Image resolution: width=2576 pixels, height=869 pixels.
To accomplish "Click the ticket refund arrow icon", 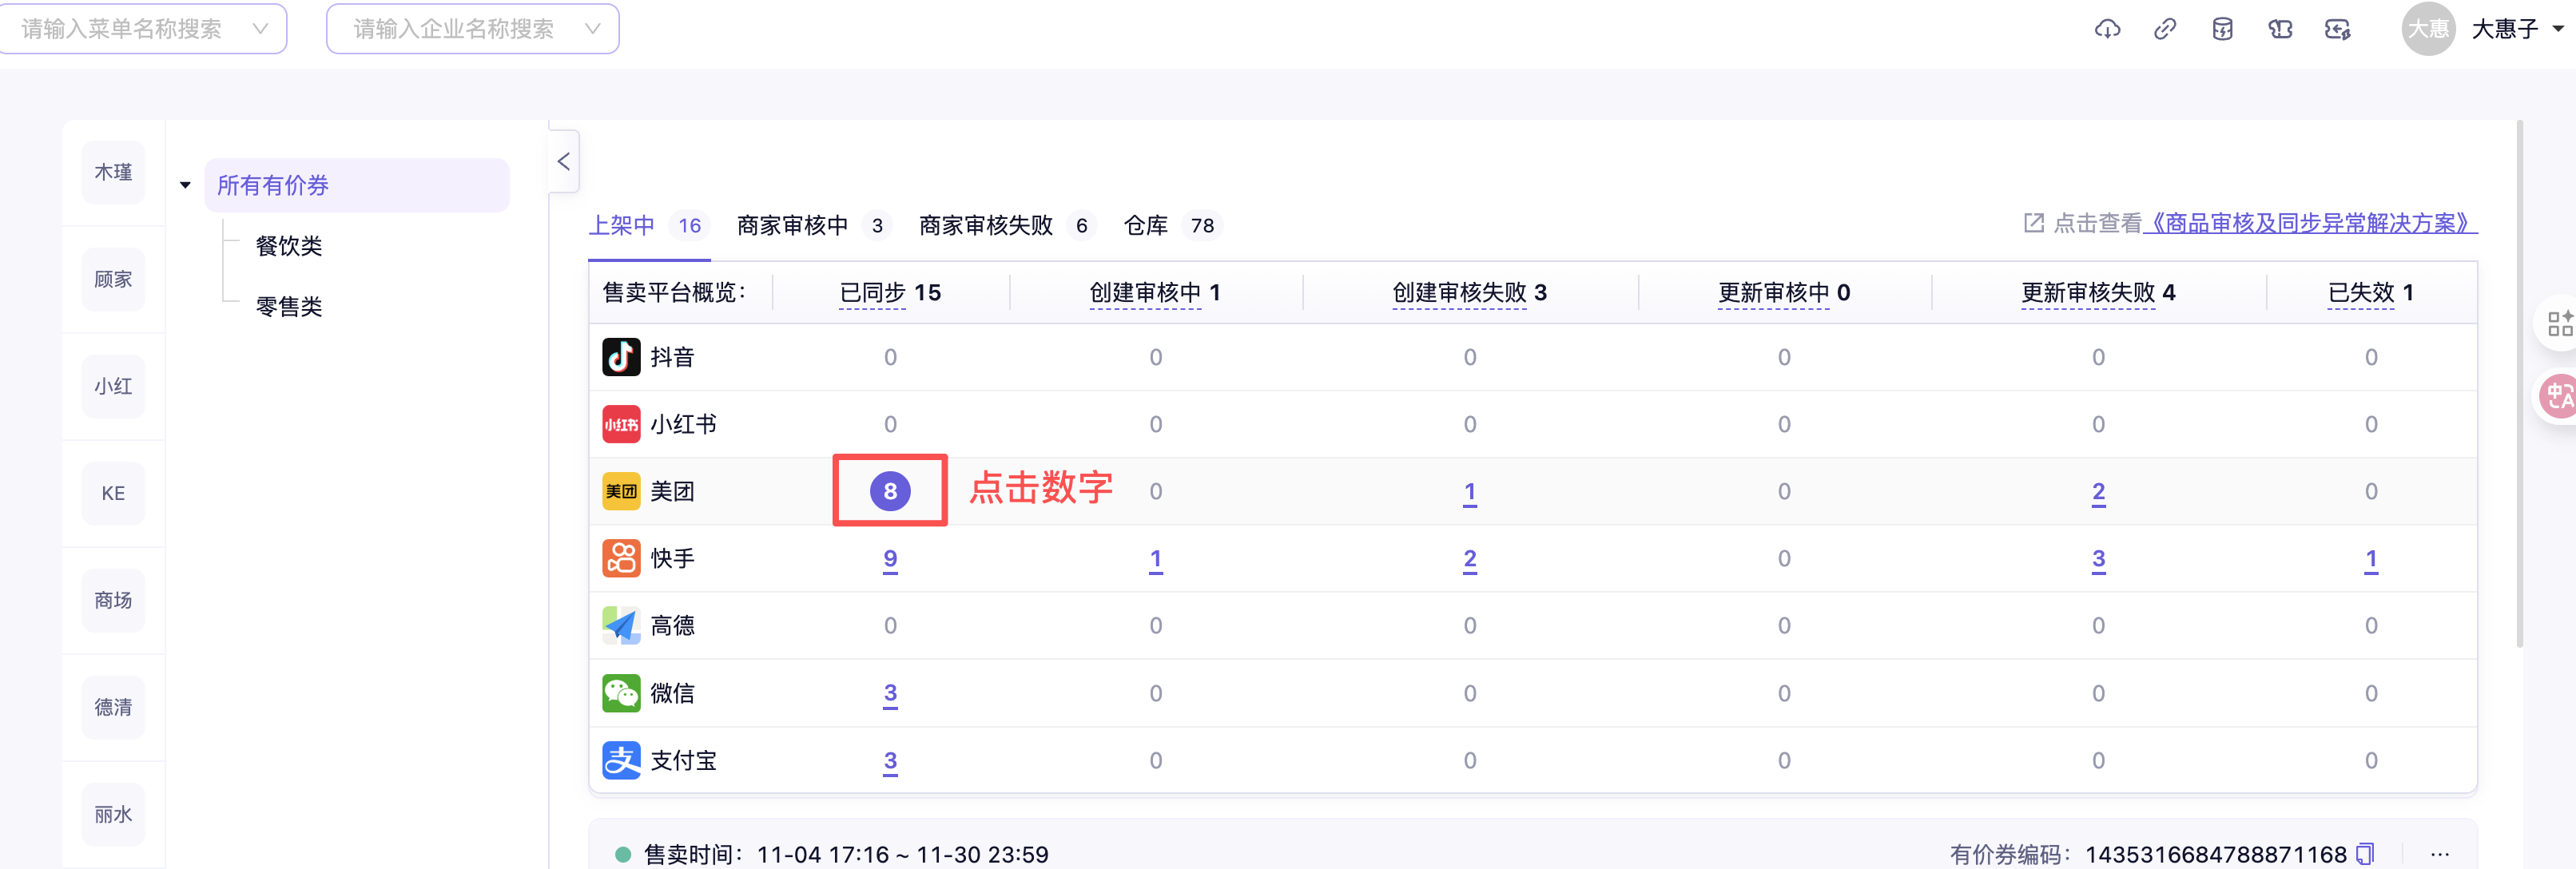I will pyautogui.click(x=2337, y=29).
